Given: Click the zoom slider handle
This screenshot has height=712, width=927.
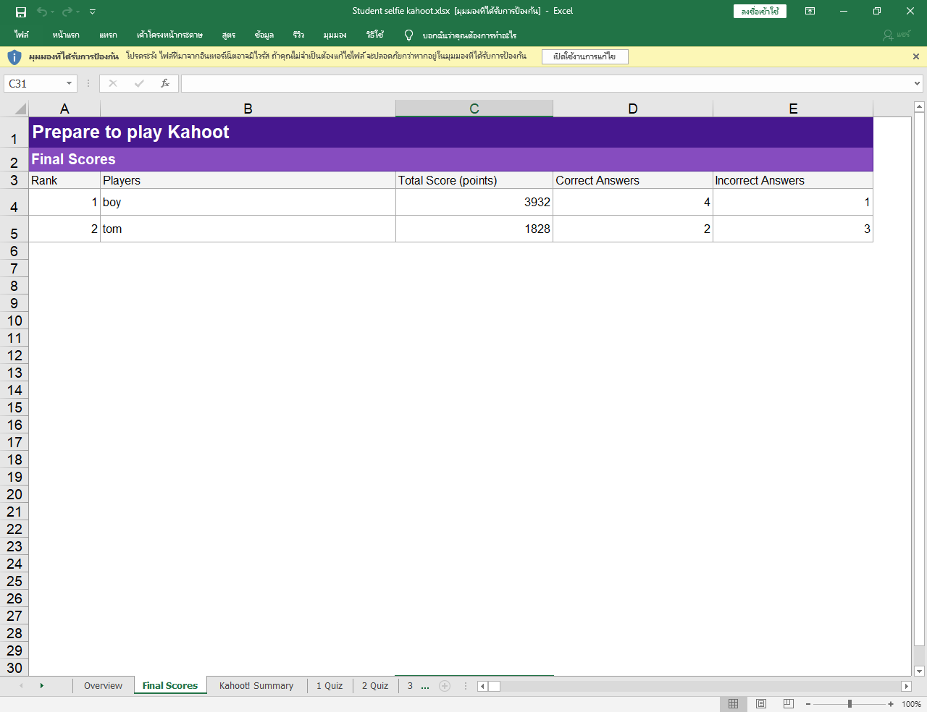Looking at the screenshot, I should pos(850,704).
